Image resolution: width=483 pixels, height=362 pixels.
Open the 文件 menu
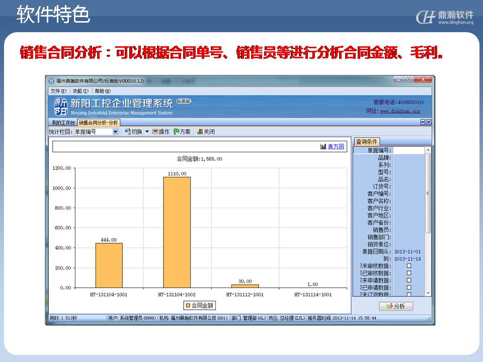click(x=58, y=91)
